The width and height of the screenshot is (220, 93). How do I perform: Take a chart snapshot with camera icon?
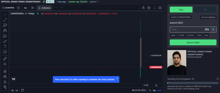click(160, 8)
